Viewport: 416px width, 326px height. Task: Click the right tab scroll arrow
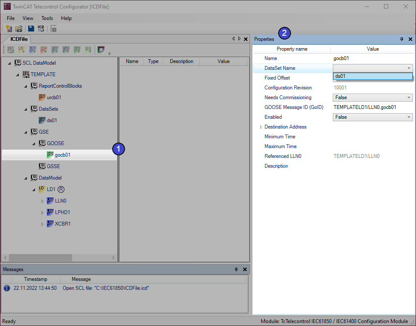[x=239, y=39]
